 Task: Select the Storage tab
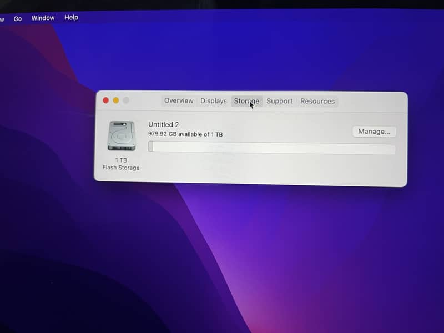click(246, 101)
